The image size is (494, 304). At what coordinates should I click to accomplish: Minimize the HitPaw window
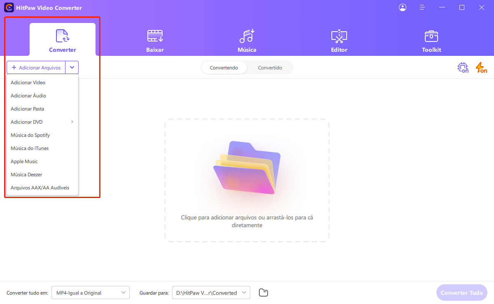pyautogui.click(x=442, y=7)
